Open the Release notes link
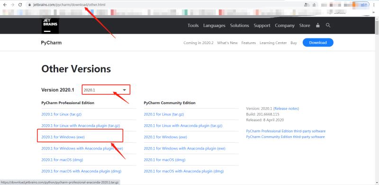Screen dimensions: 379x185 (x=286, y=109)
